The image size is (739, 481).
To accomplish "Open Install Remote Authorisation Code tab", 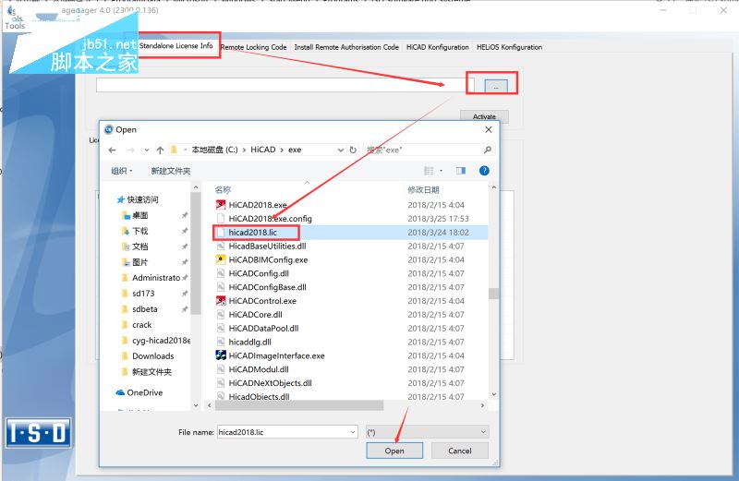I will click(346, 47).
